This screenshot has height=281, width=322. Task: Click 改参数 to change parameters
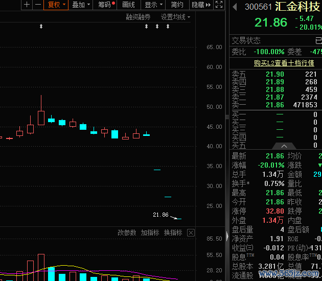click(x=127, y=233)
